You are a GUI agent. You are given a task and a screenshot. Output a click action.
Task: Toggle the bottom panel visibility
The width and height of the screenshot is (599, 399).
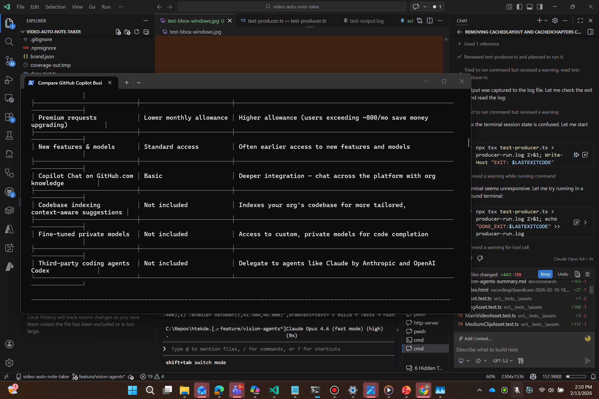530,7
